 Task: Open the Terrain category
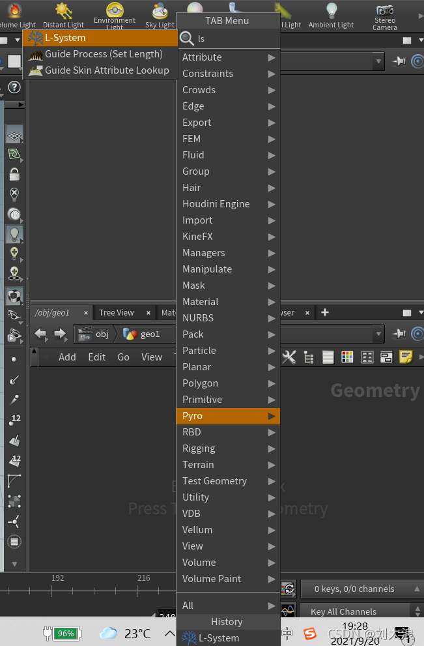[228, 465]
